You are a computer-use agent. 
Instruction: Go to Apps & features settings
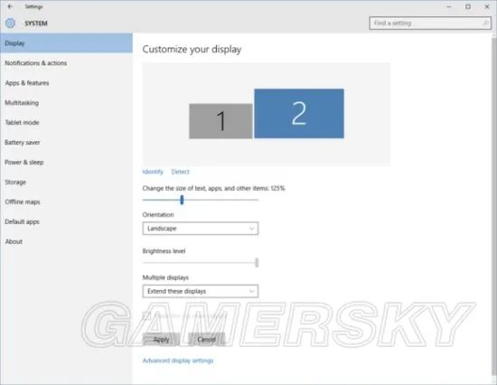coord(27,83)
